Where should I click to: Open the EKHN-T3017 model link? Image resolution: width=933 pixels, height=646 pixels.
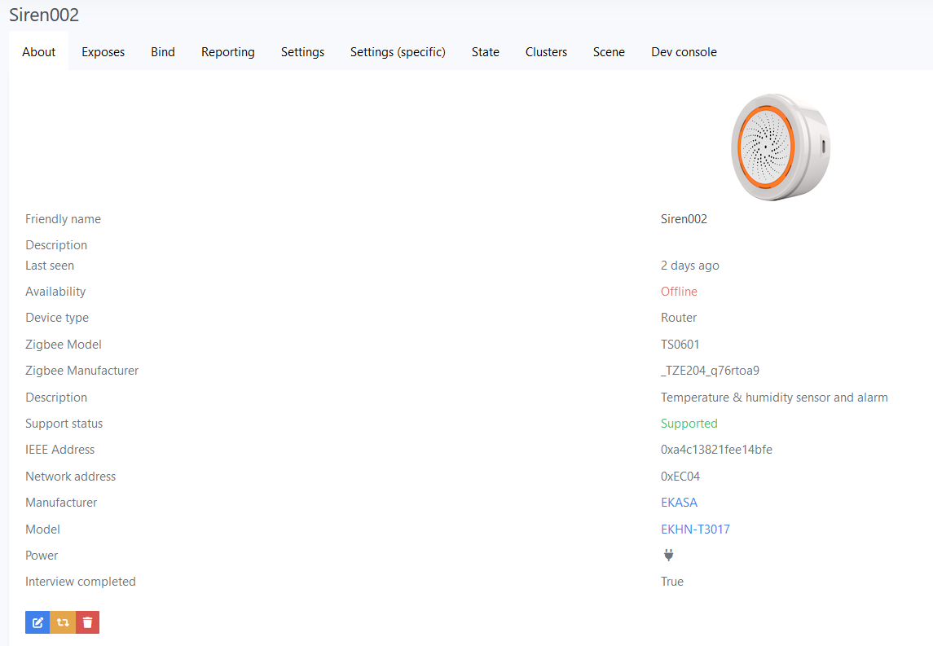click(695, 529)
